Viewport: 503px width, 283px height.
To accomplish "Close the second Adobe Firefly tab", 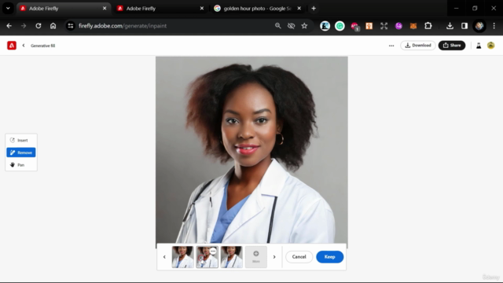I will click(202, 9).
